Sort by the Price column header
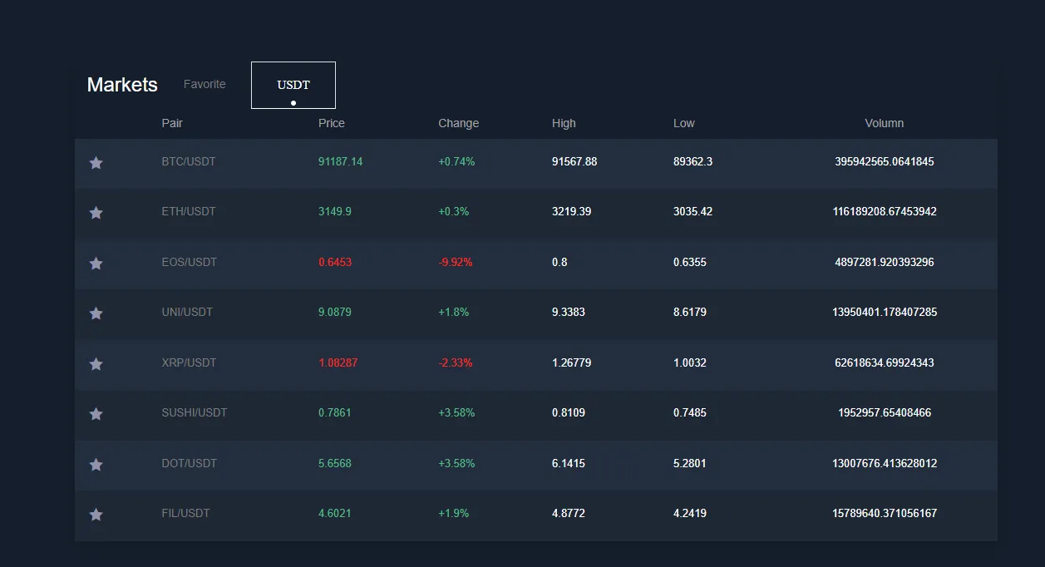 pyautogui.click(x=332, y=123)
